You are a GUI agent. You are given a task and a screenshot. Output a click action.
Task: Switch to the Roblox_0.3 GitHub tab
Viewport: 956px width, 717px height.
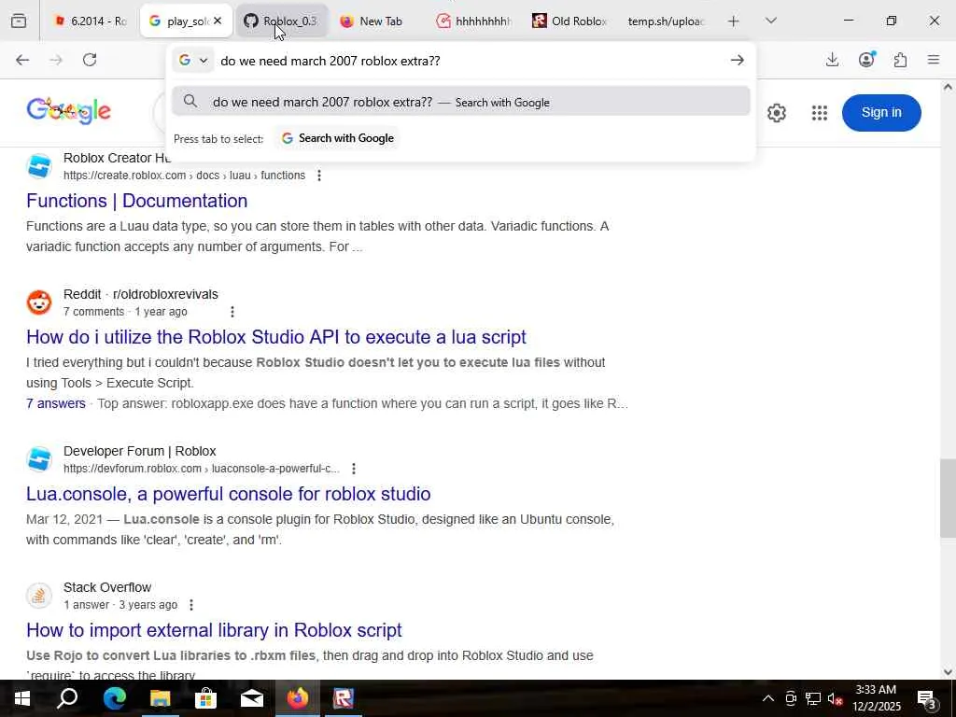(282, 21)
